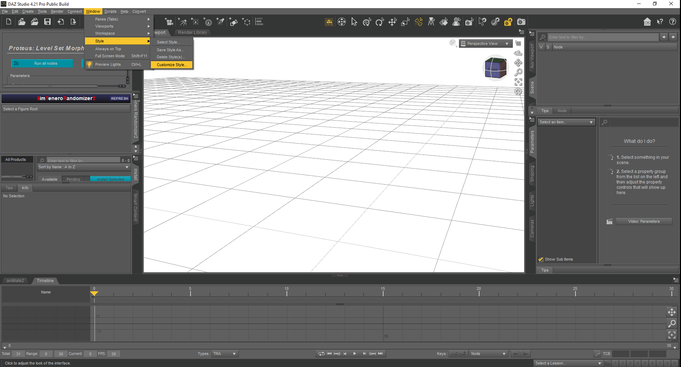This screenshot has width=681, height=367.
Task: Switch to the Render Library tab
Action: pyautogui.click(x=192, y=33)
